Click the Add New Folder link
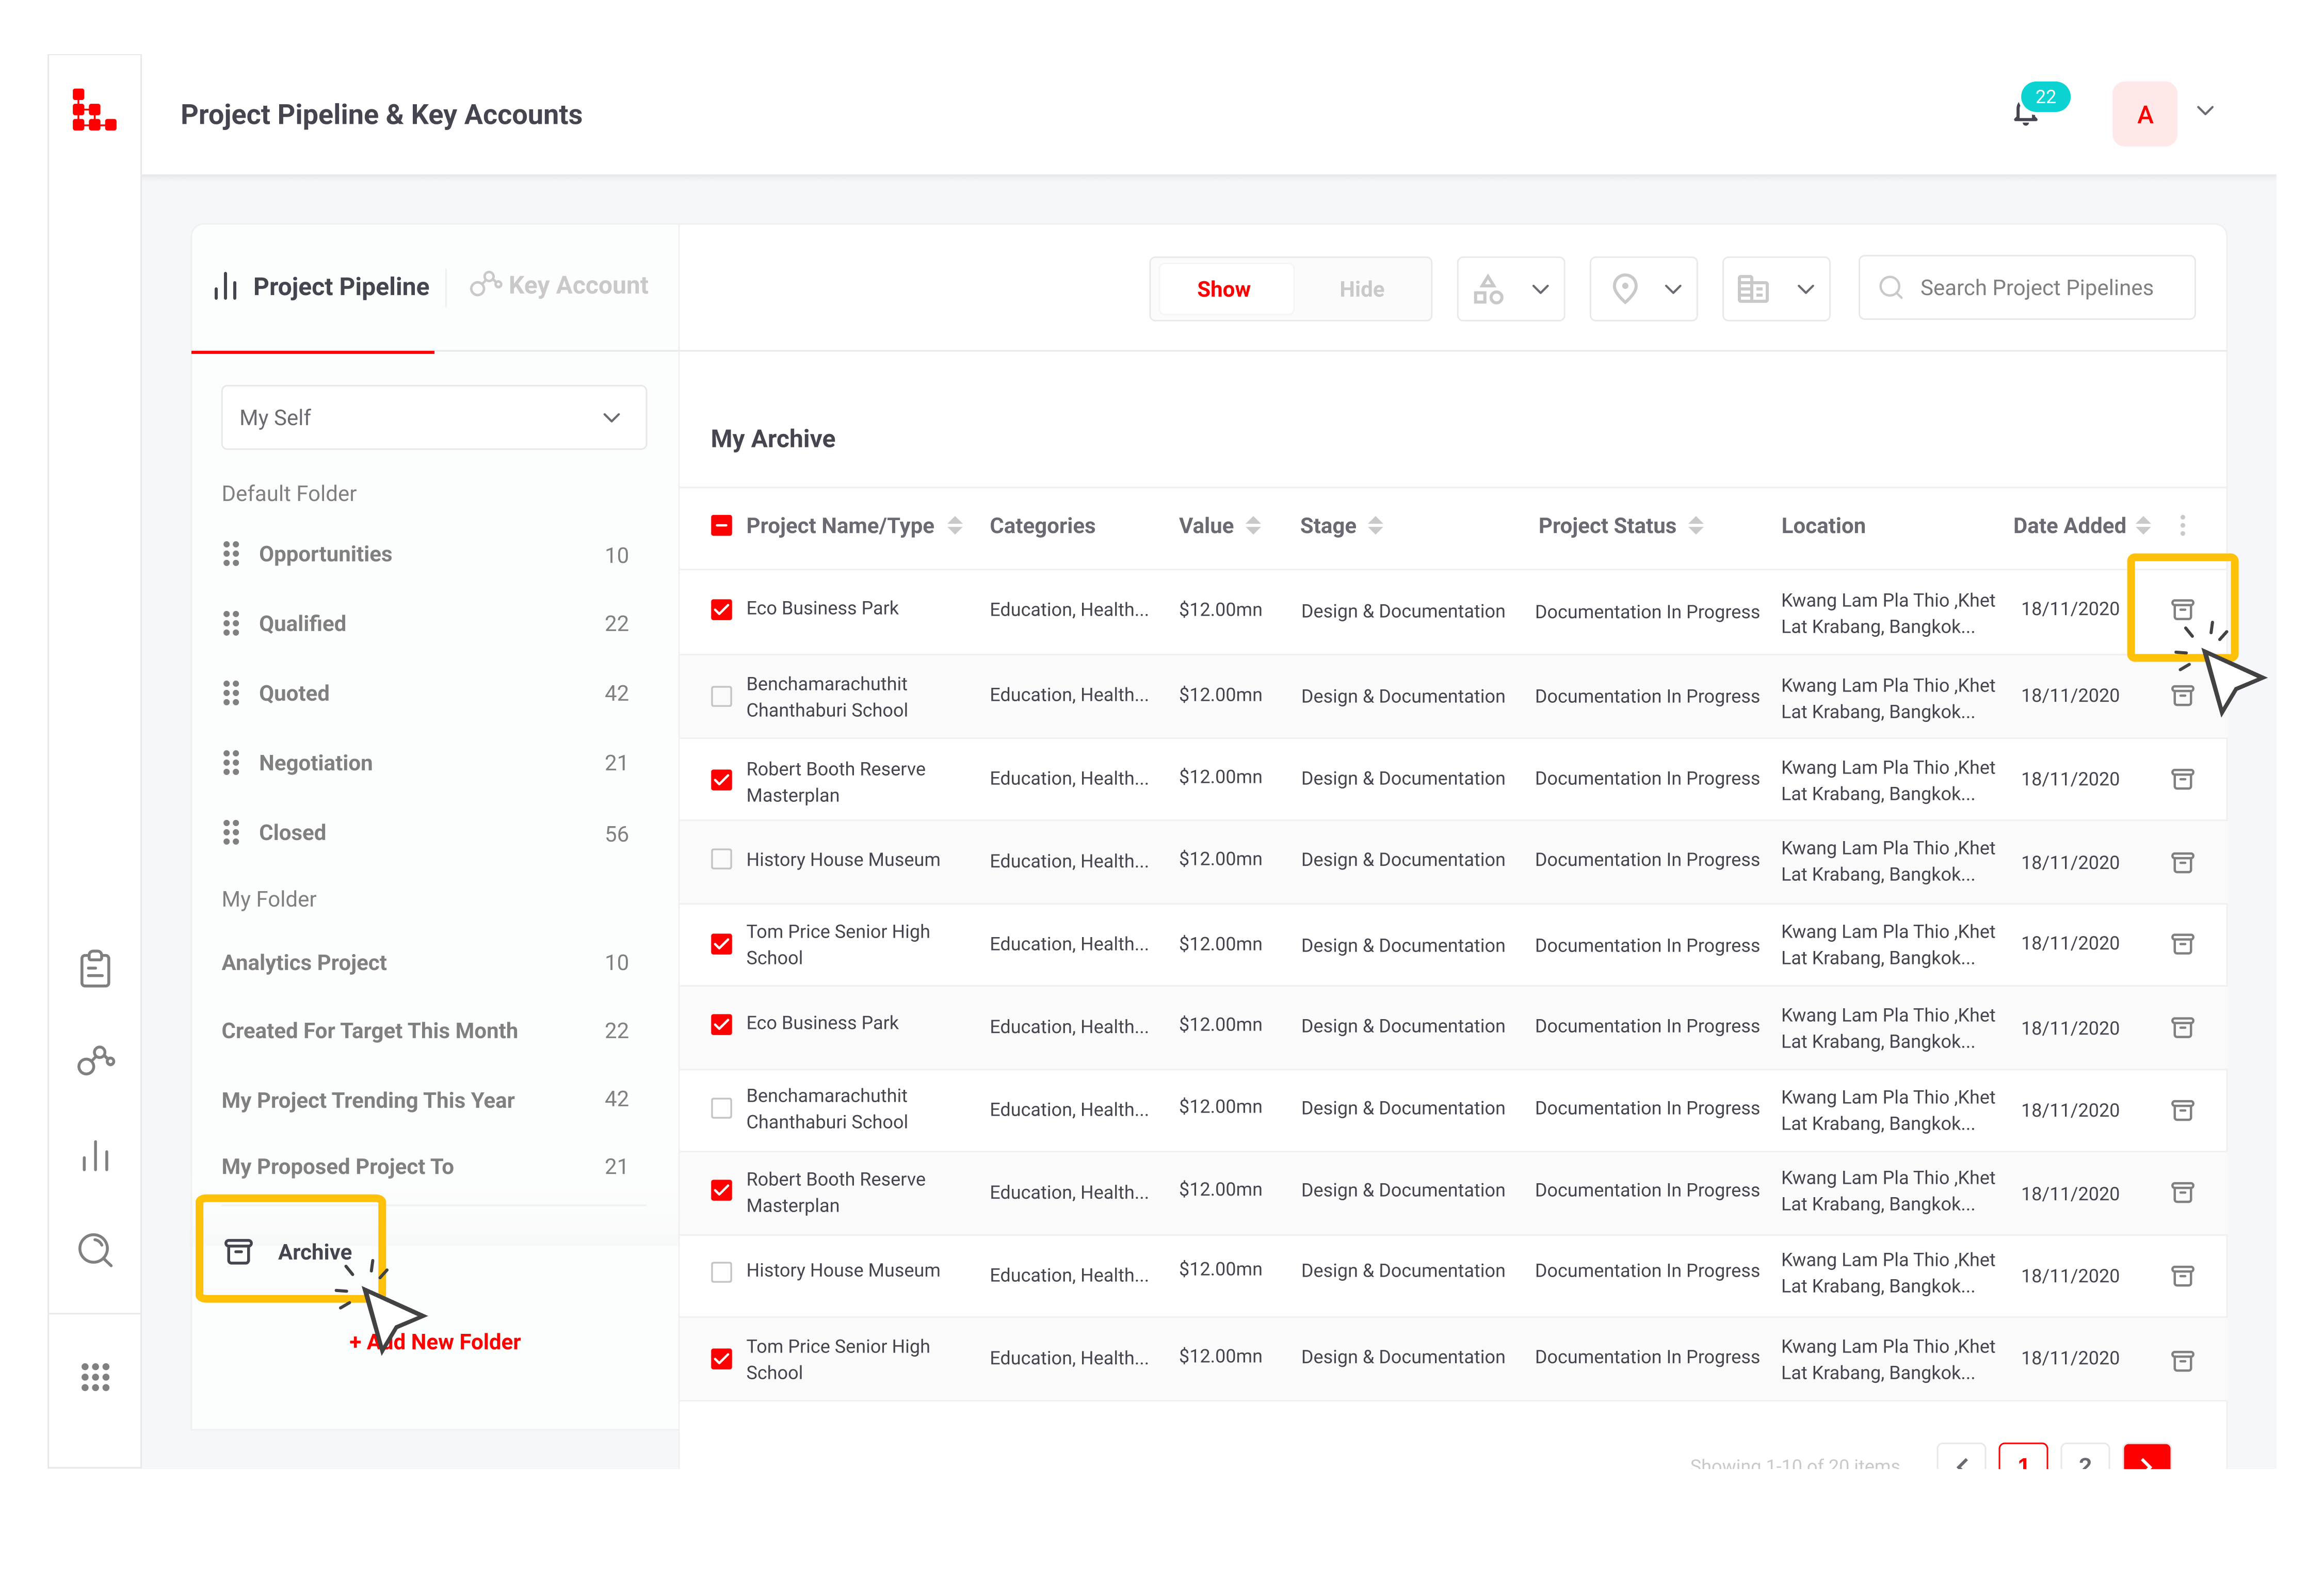 coord(434,1341)
